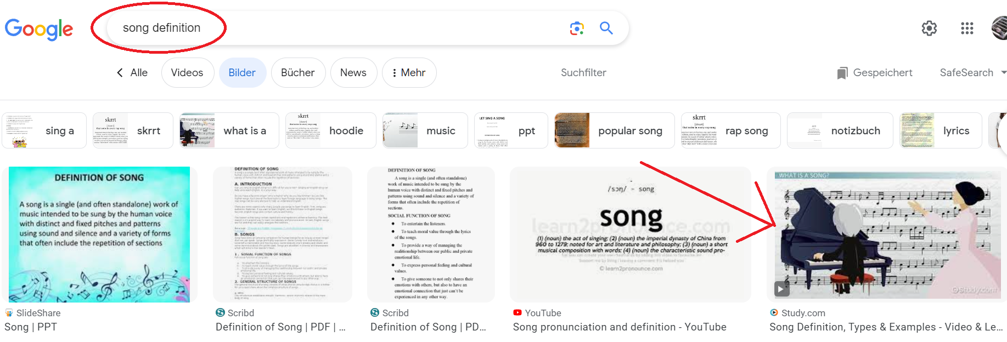The height and width of the screenshot is (342, 1007).
Task: Open the account profile picture
Action: pos(1000,28)
